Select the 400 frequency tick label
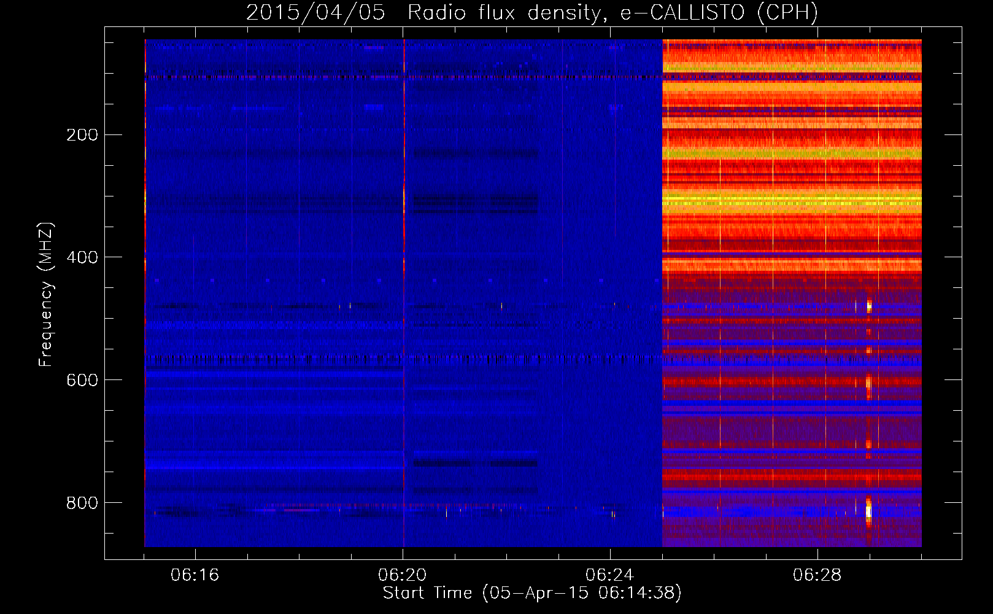The height and width of the screenshot is (614, 993). (82, 257)
